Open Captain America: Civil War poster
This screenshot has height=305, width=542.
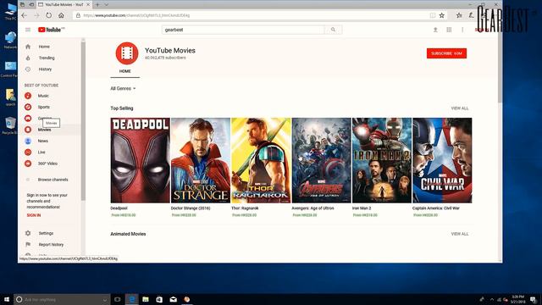442,160
